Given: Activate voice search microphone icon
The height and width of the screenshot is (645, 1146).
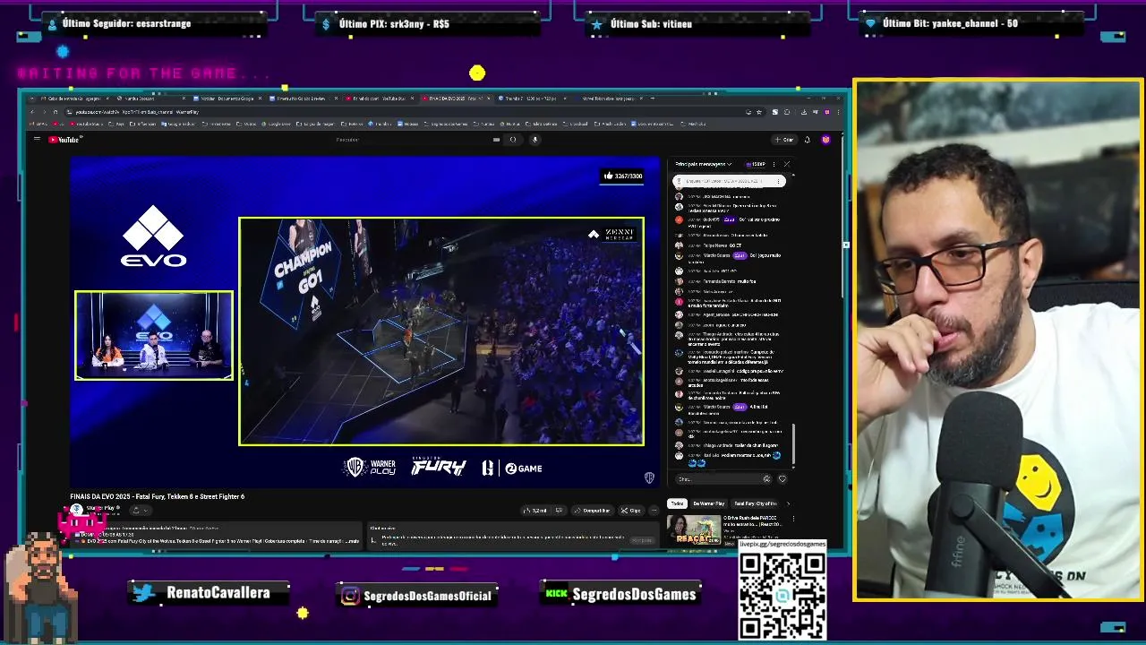Looking at the screenshot, I should 535,140.
